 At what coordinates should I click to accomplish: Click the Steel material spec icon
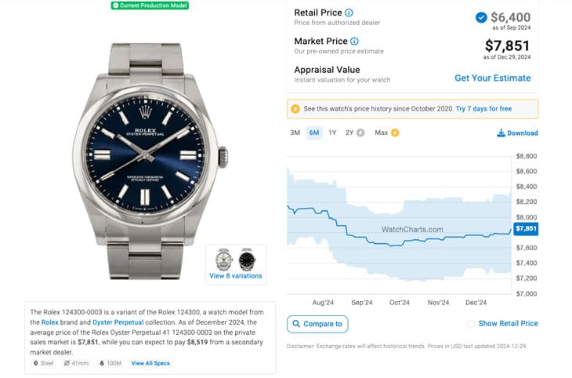click(35, 363)
